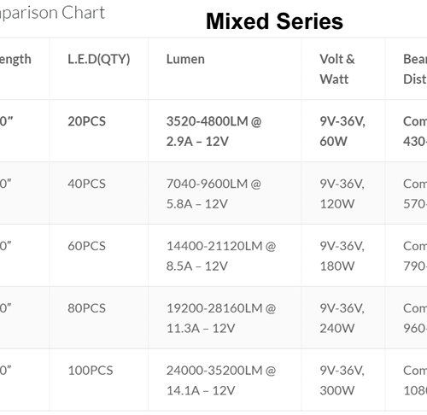The width and height of the screenshot is (427, 415).
Task: Click the 60PCS cell
Action: [x=86, y=246]
